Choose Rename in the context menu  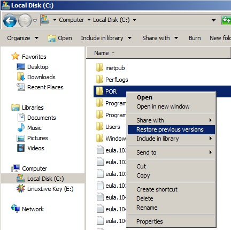click(147, 208)
